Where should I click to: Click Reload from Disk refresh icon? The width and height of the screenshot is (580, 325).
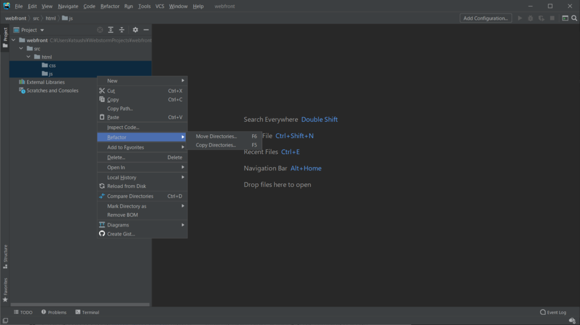coord(102,186)
